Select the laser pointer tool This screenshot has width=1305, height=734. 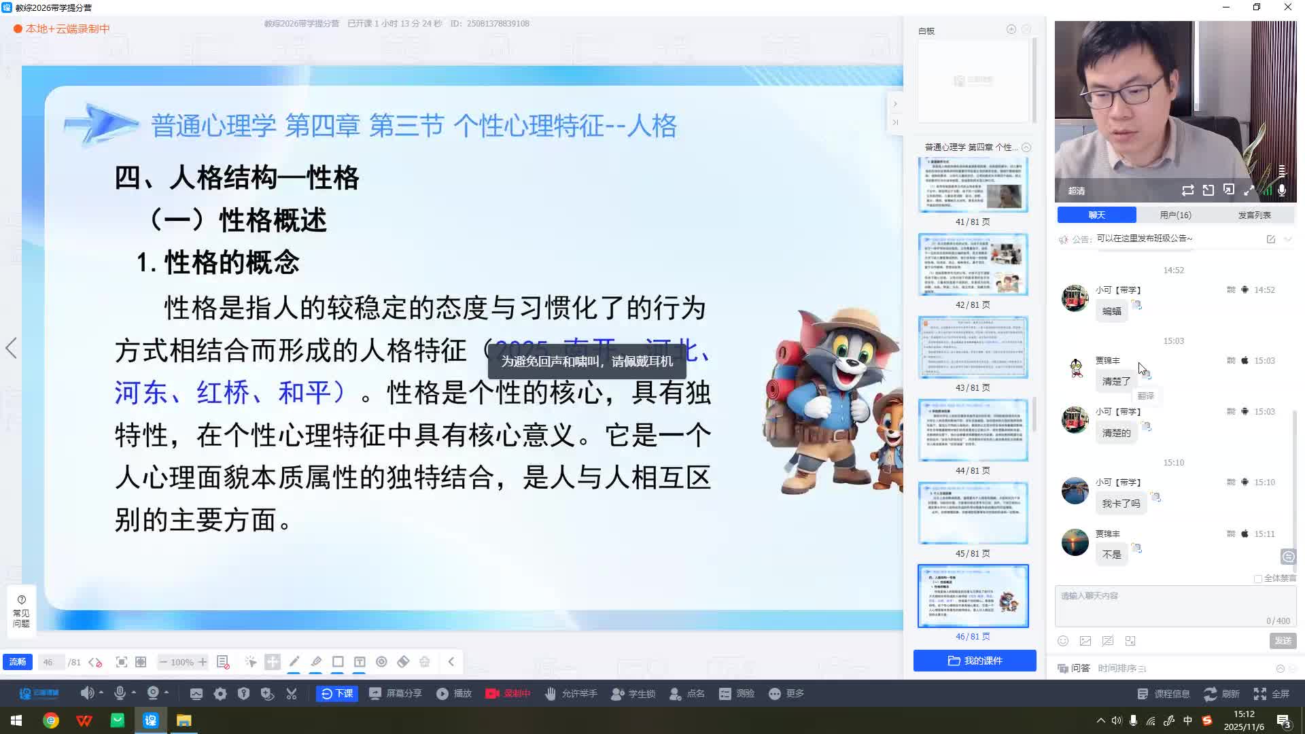point(251,661)
